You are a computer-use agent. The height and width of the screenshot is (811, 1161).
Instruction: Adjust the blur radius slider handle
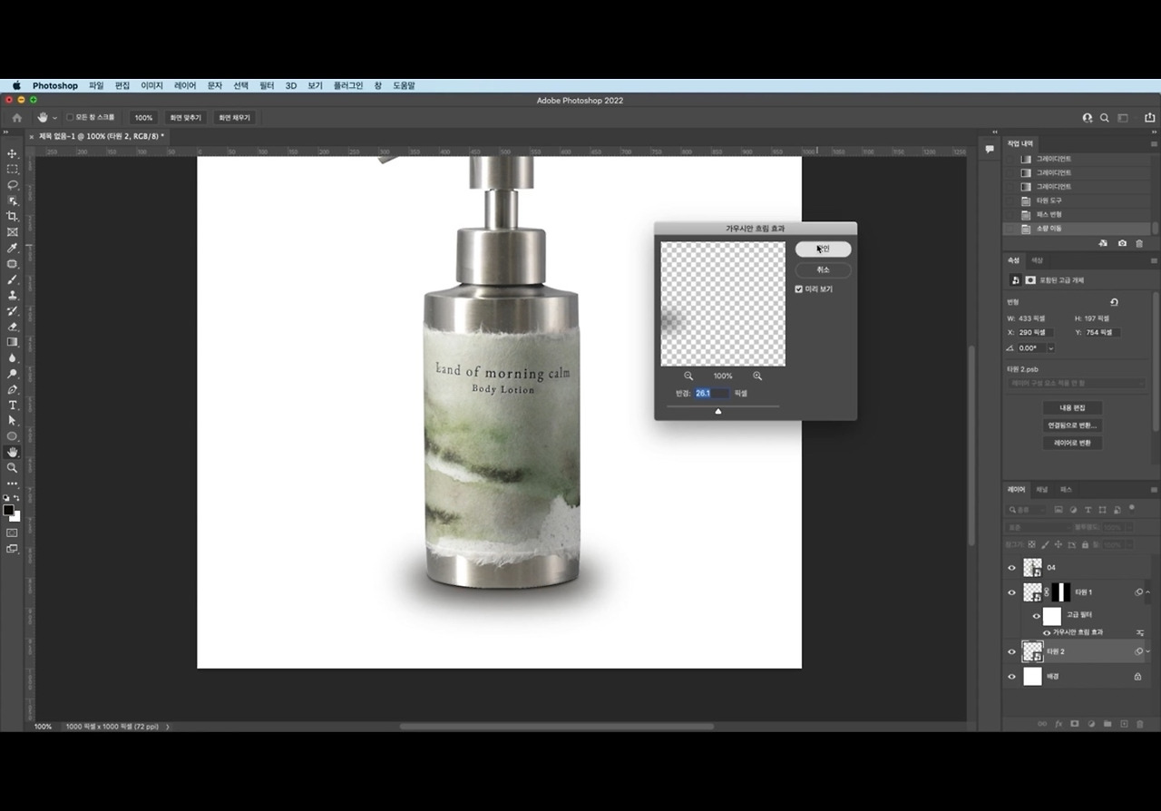click(x=718, y=411)
